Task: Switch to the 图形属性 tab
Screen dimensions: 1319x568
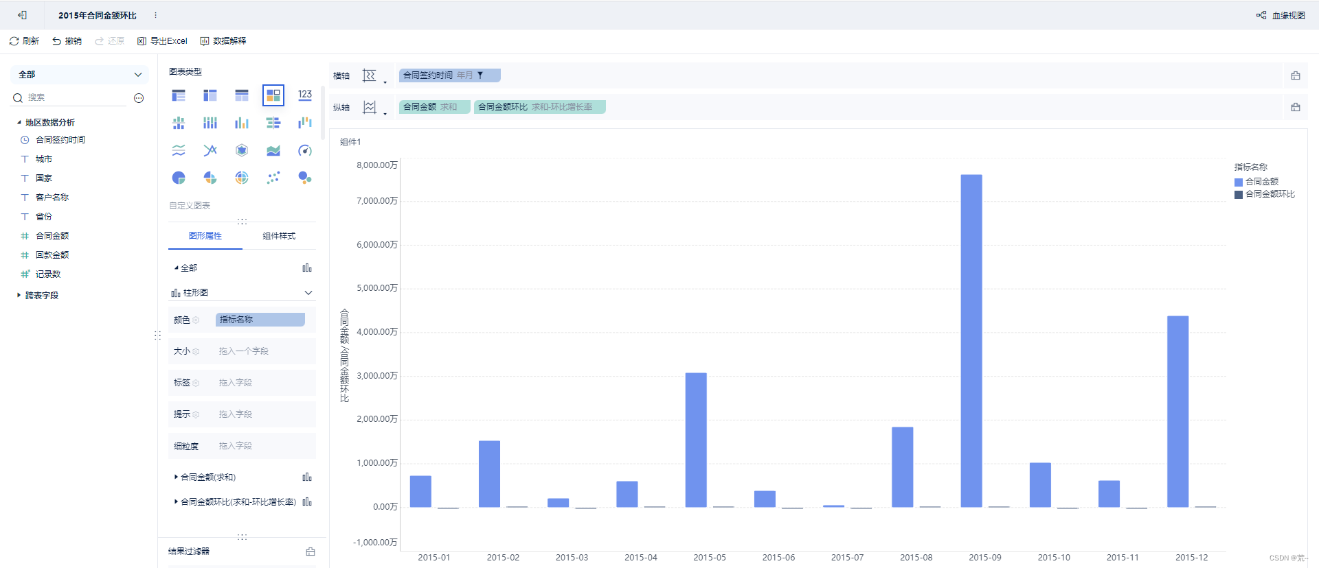Action: (x=205, y=236)
